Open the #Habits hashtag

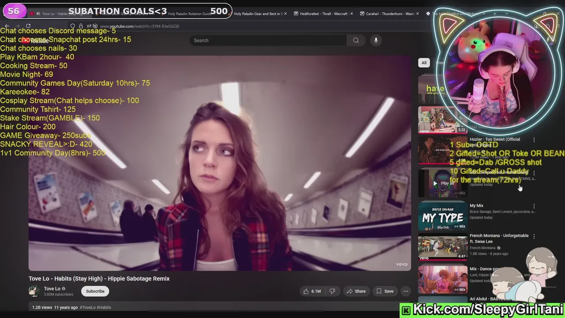[104, 307]
